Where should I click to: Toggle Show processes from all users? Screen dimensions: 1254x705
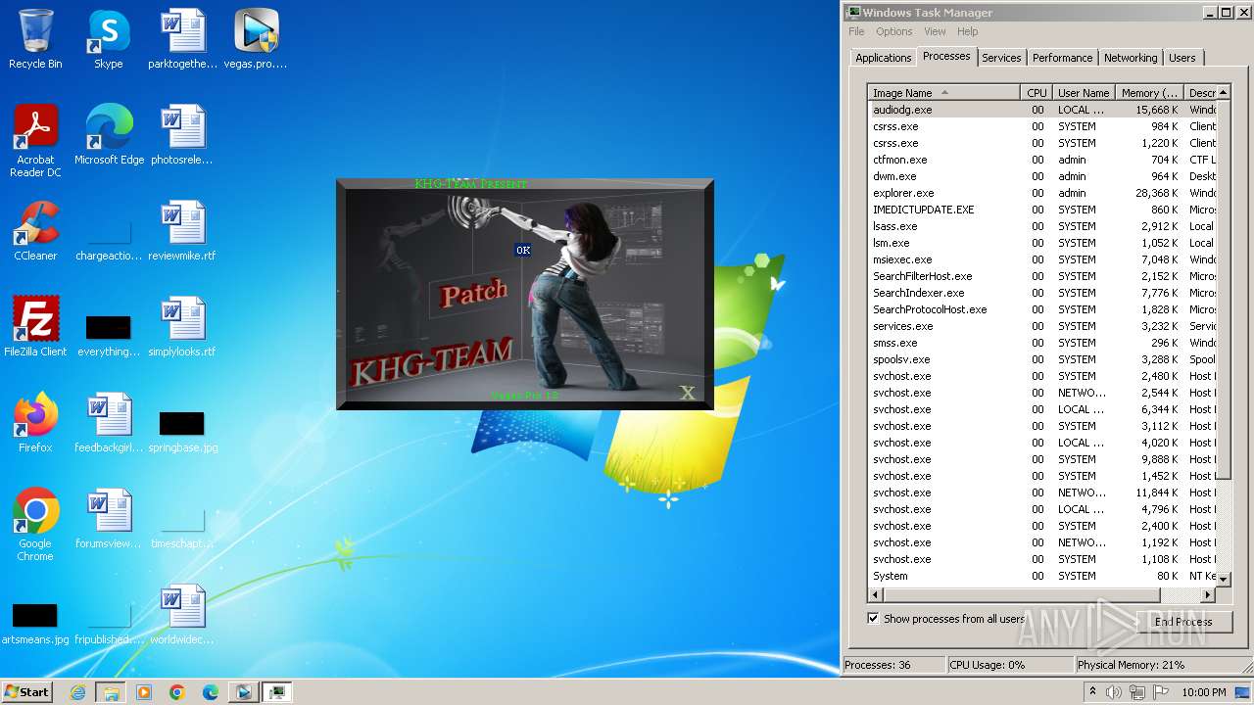click(x=873, y=619)
